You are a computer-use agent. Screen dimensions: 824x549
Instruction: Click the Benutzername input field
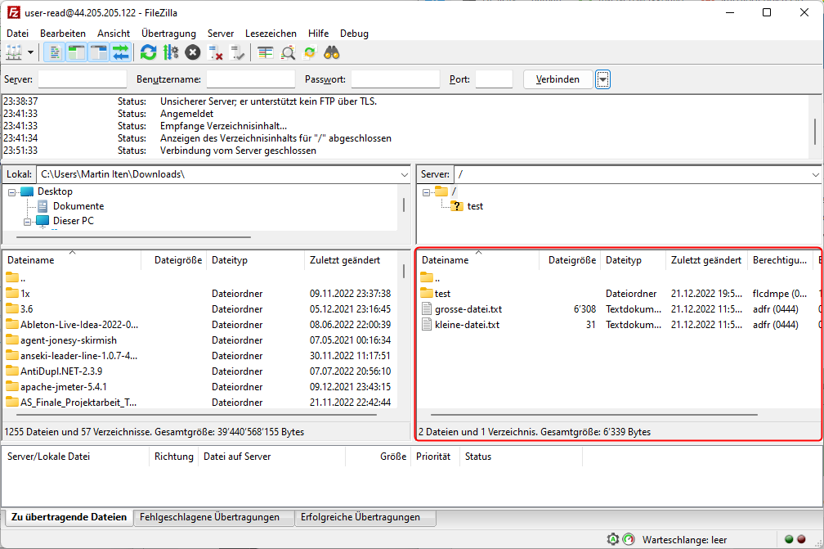click(x=250, y=79)
